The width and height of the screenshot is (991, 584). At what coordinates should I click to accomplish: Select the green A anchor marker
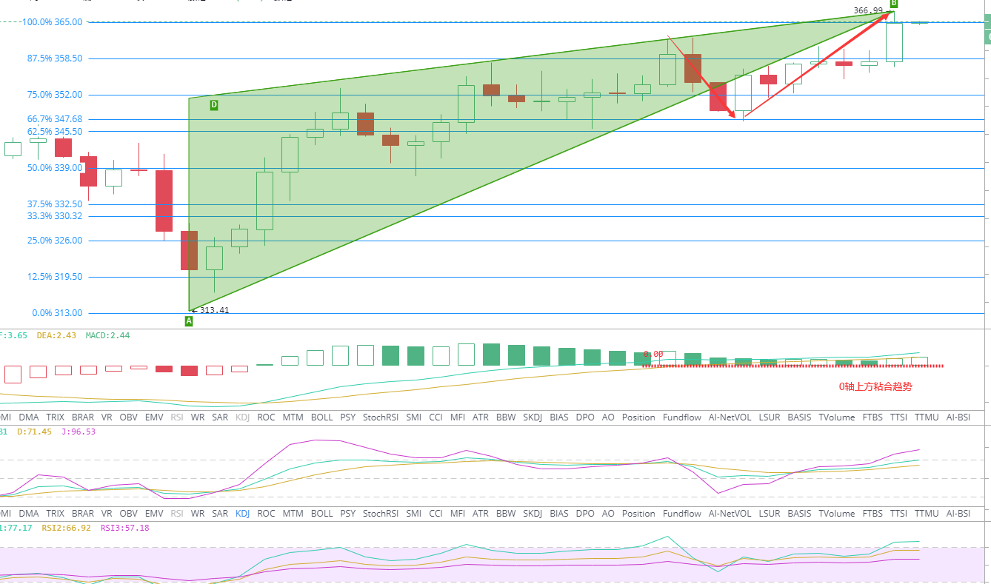pos(188,321)
